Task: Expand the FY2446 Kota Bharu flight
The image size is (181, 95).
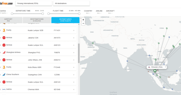Action: (x=74, y=67)
